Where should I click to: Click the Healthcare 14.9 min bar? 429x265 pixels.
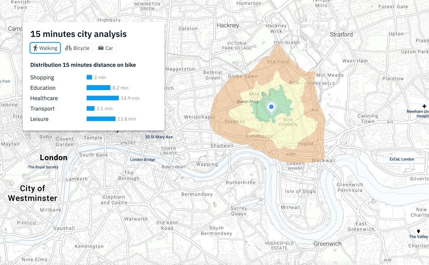point(103,98)
